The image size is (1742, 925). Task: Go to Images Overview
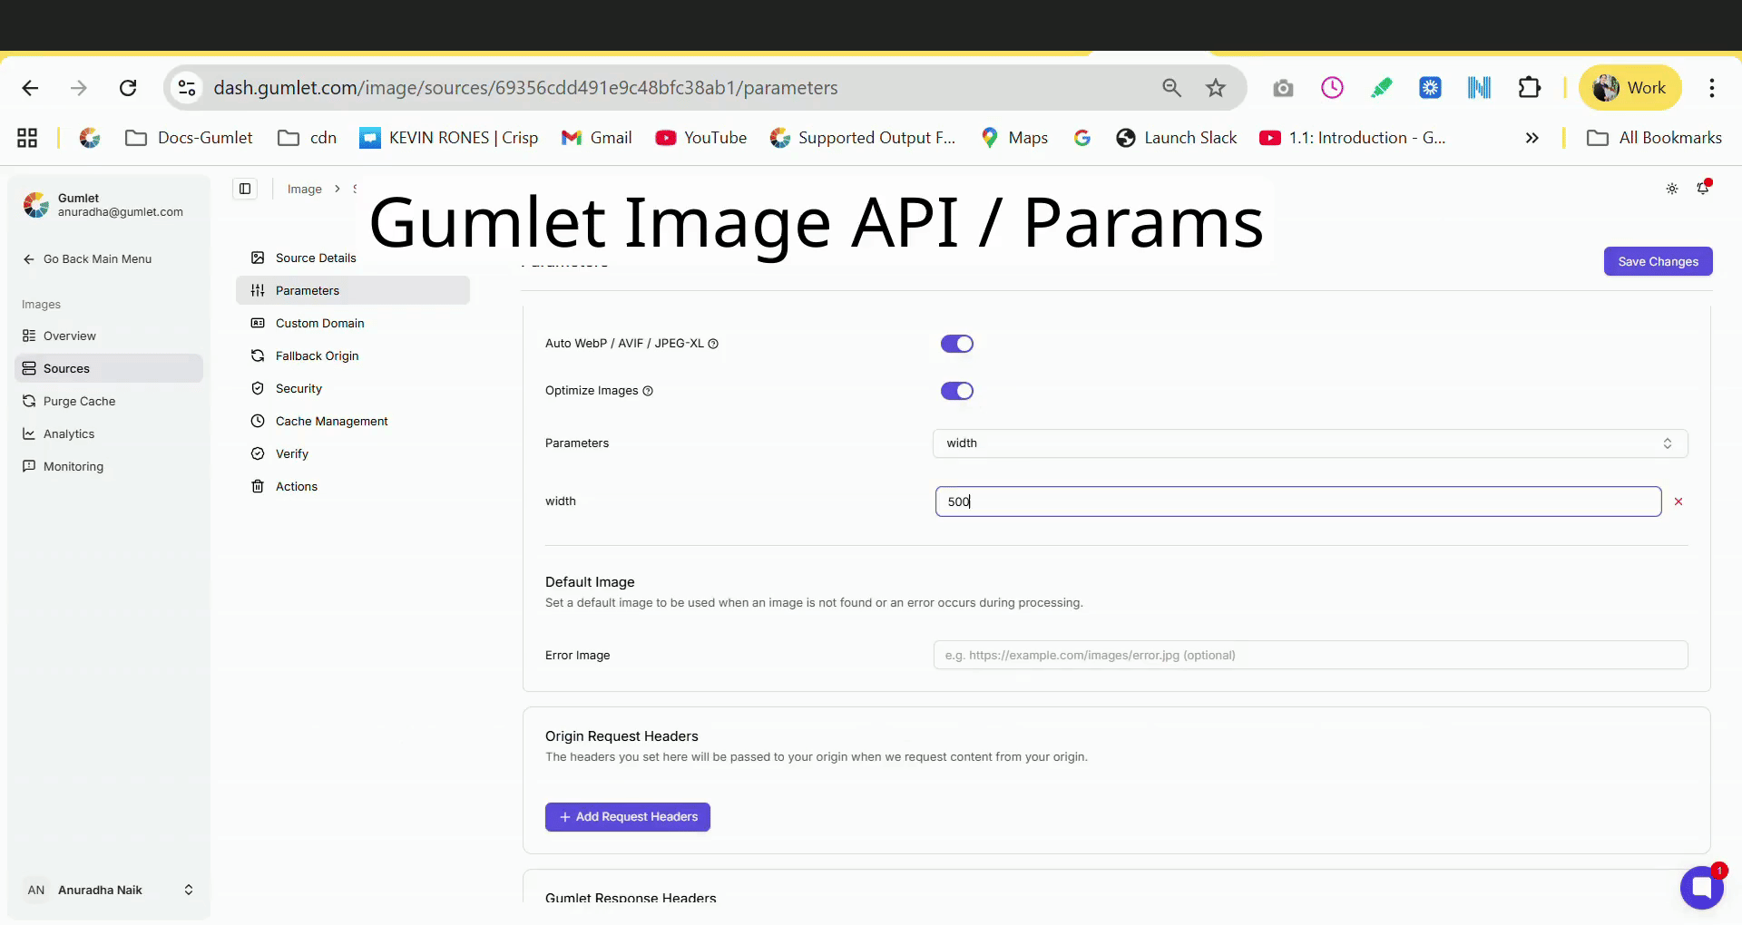point(109,336)
